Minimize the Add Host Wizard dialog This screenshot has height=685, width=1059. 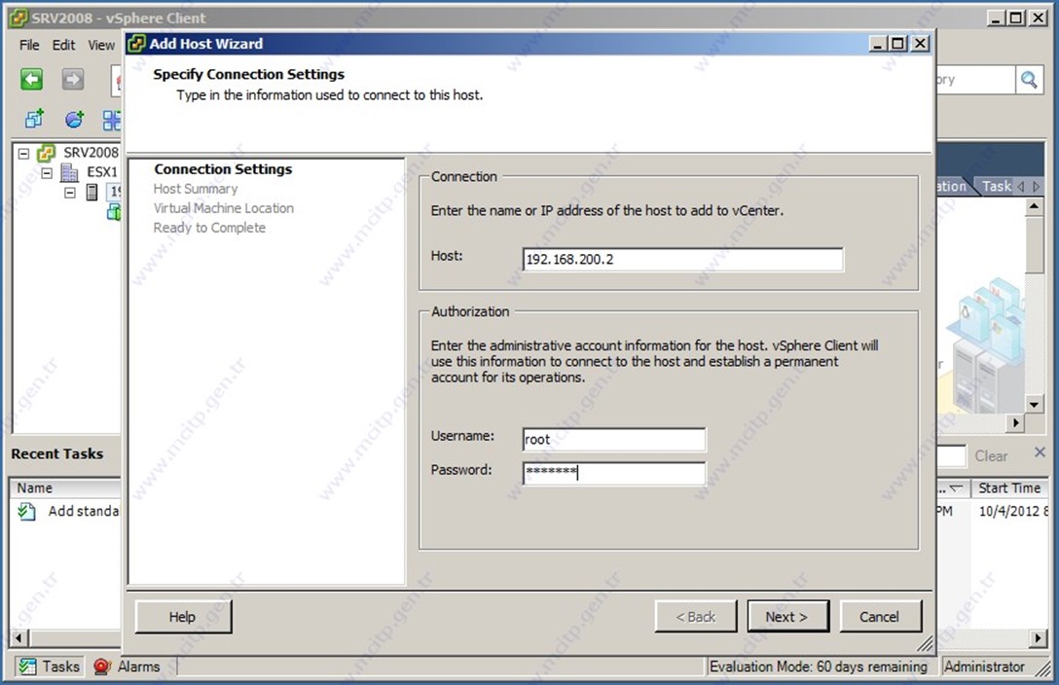click(877, 44)
